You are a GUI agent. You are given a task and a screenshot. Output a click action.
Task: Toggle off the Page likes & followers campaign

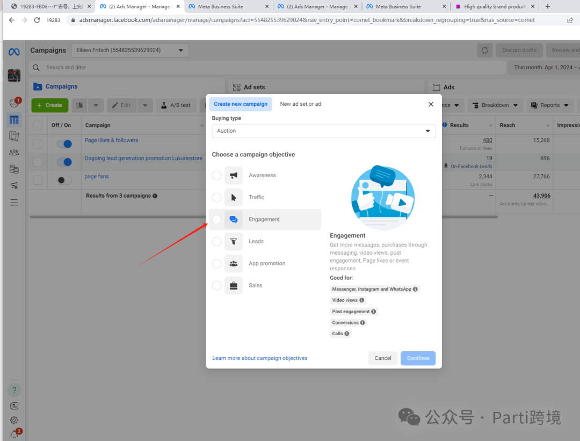pyautogui.click(x=64, y=144)
